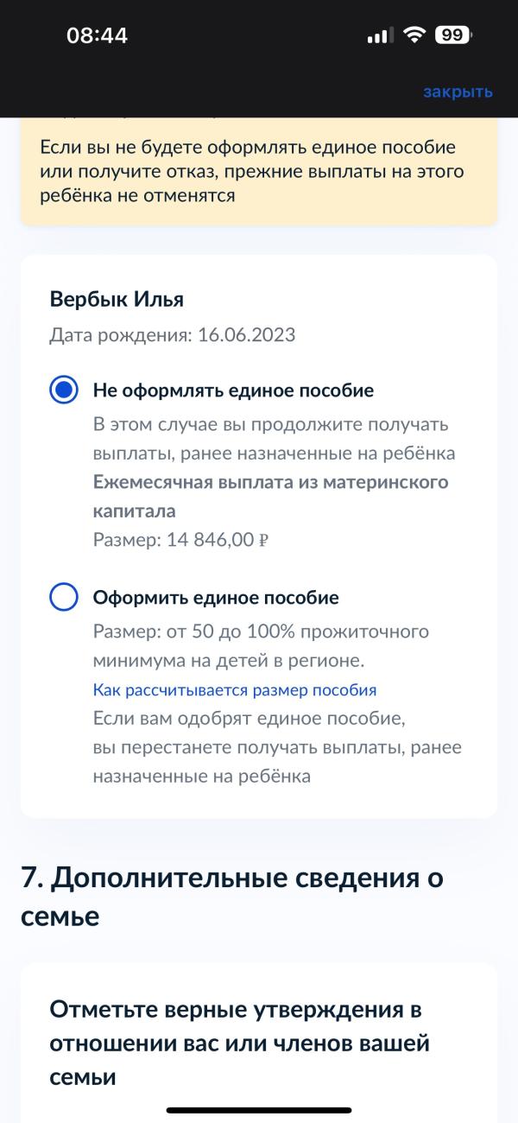The image size is (518, 1123).
Task: Tap the Оформить единое пособие label text
Action: (x=216, y=597)
